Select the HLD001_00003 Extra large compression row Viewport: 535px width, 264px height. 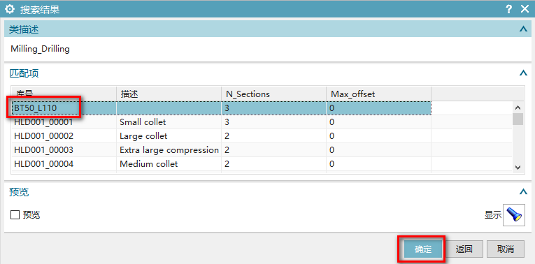pos(221,150)
